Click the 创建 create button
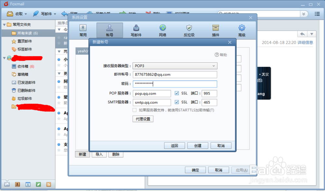The image size is (325, 191). (x=198, y=146)
